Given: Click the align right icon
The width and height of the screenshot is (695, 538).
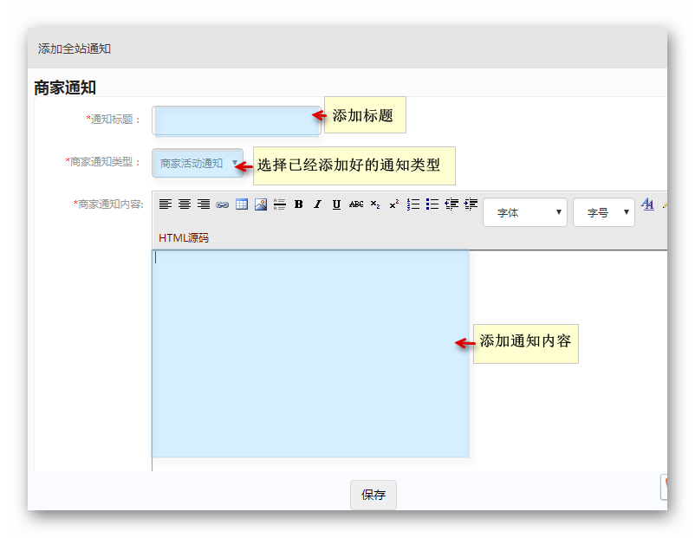Looking at the screenshot, I should point(204,204).
